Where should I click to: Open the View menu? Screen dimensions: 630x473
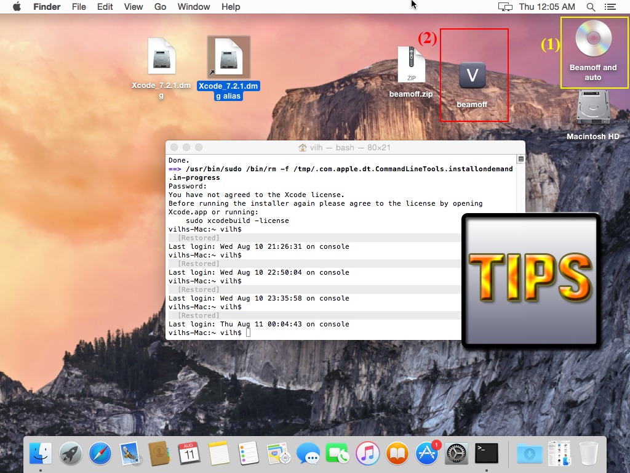[x=134, y=7]
